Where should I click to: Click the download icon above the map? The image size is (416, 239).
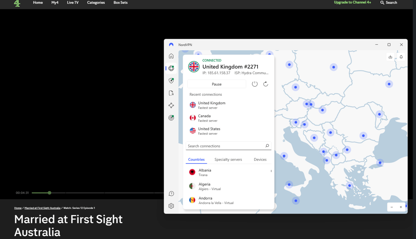click(x=390, y=57)
